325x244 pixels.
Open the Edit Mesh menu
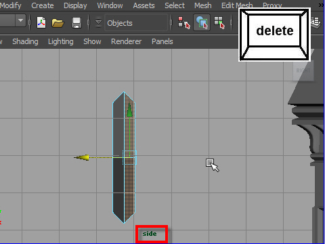click(x=237, y=5)
